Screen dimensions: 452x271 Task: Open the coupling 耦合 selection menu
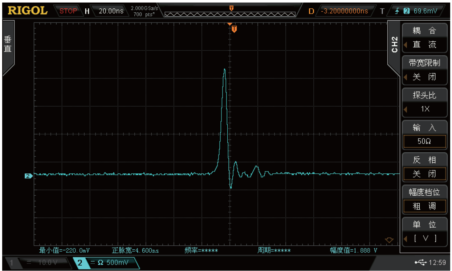click(424, 38)
